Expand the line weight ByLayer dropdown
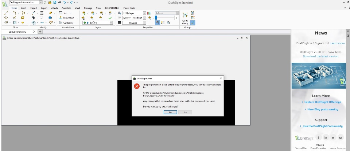The image size is (350, 151). [x=144, y=23]
